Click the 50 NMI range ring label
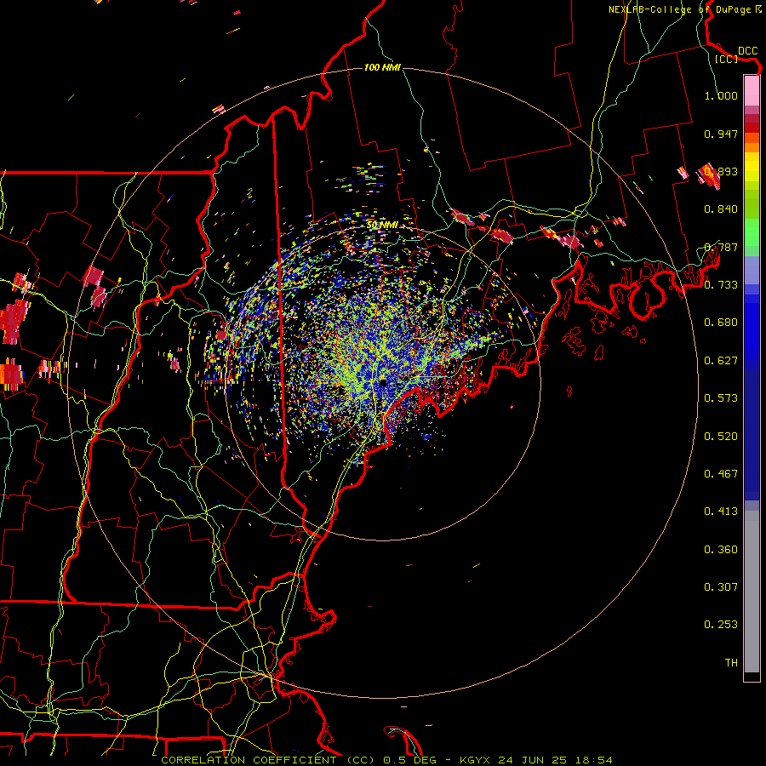Viewport: 766px width, 766px height. point(382,226)
